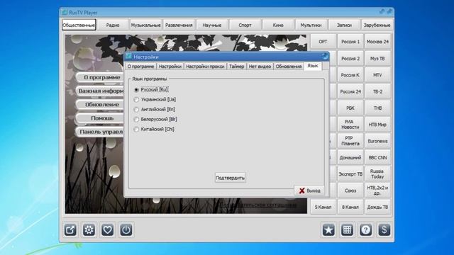Open the Настройки прокси tab
Screen dimensions: 454x255
pos(205,67)
